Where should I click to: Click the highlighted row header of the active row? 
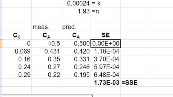(1, 43)
